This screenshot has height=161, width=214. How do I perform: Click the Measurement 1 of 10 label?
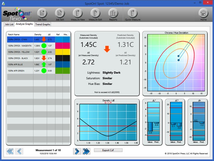pos(48,150)
